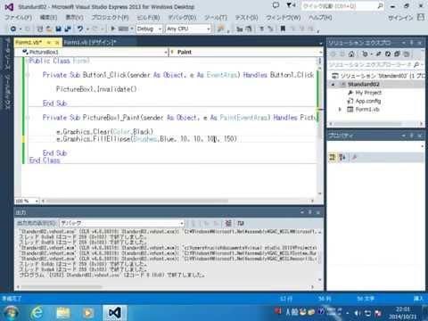Open Internet Explorer from the taskbar

pos(37,313)
